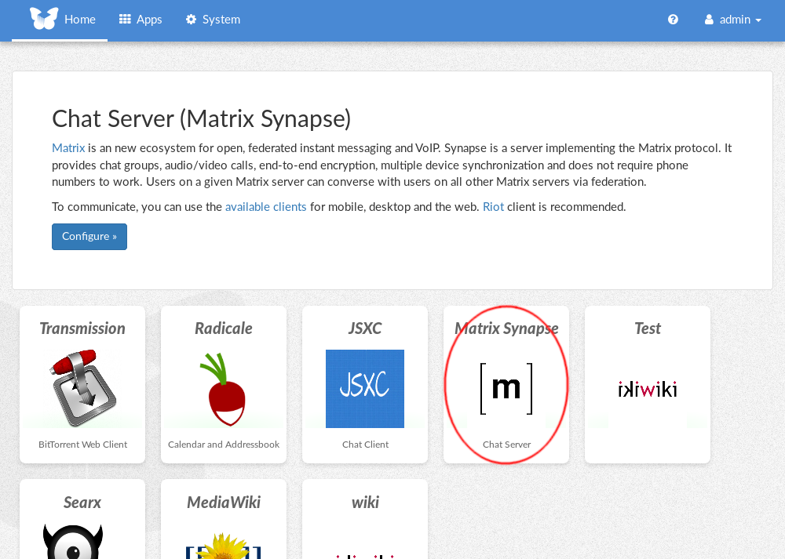Open the System menu item

(213, 20)
